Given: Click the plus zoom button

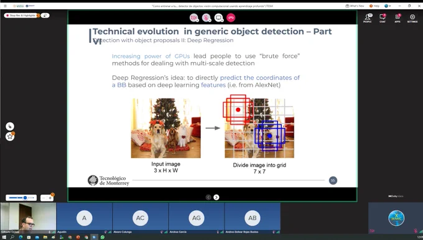Looking at the screenshot, I should tap(50, 198).
